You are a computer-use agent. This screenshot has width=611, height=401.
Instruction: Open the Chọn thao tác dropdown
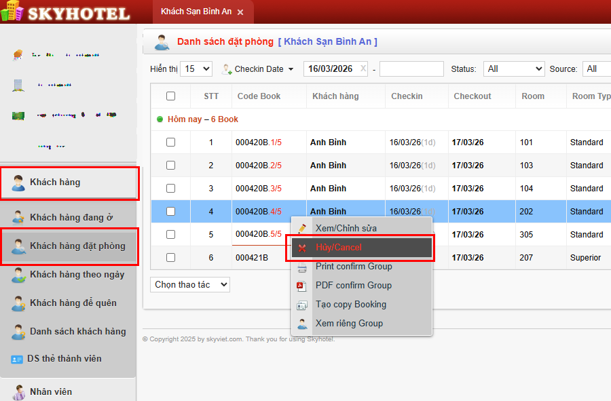(189, 284)
